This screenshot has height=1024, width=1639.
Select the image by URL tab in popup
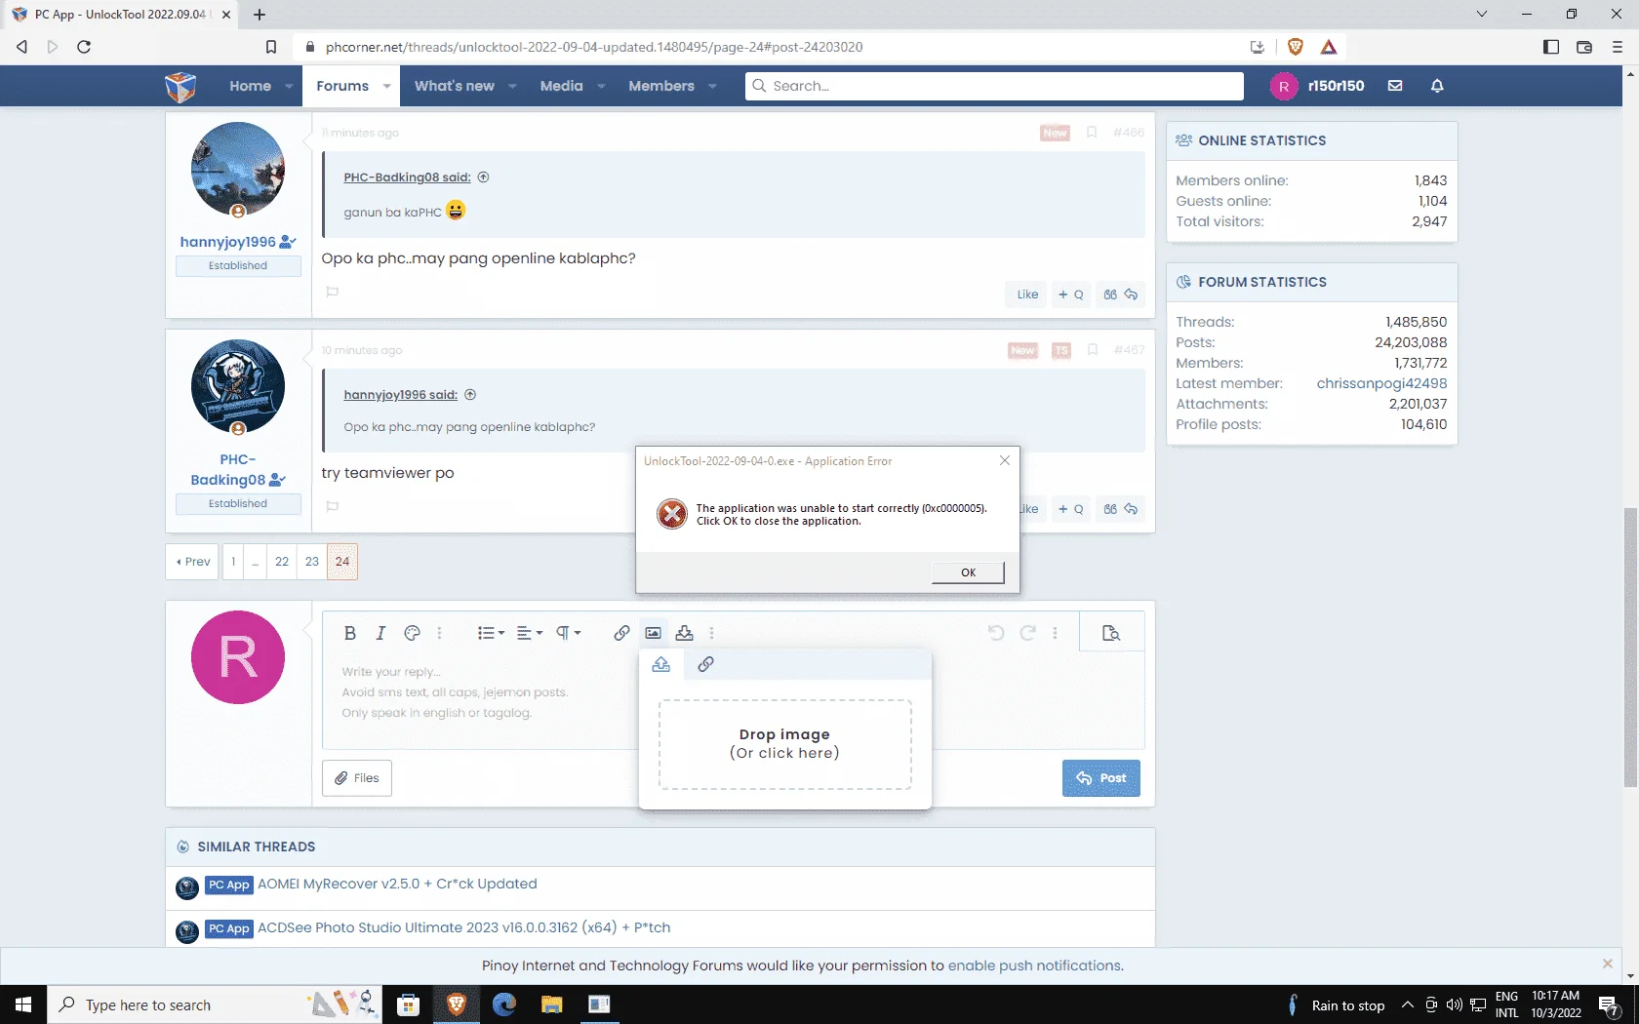[x=705, y=664]
